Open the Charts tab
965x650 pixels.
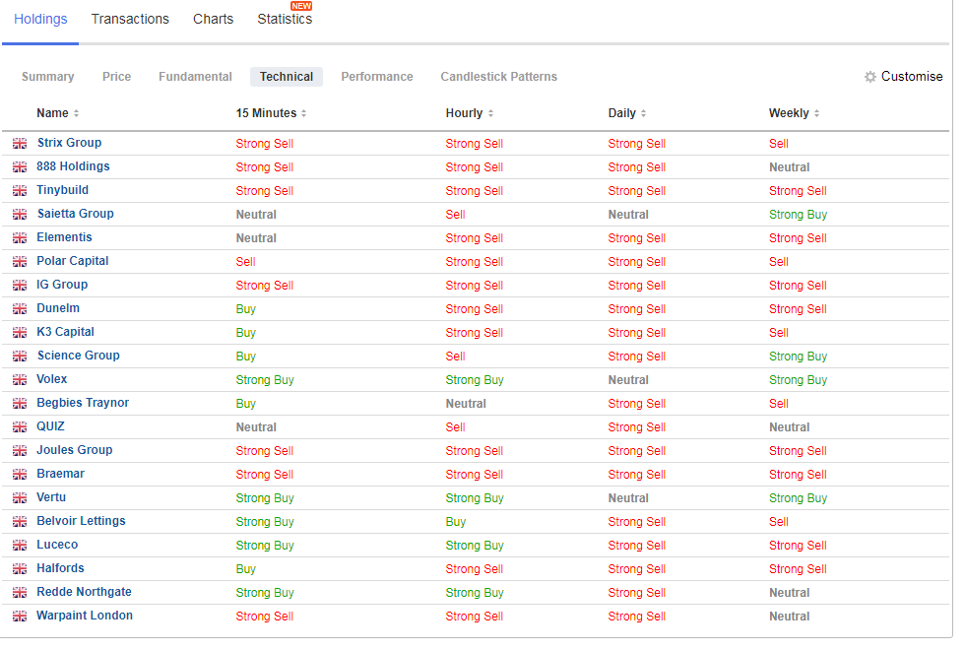[213, 19]
